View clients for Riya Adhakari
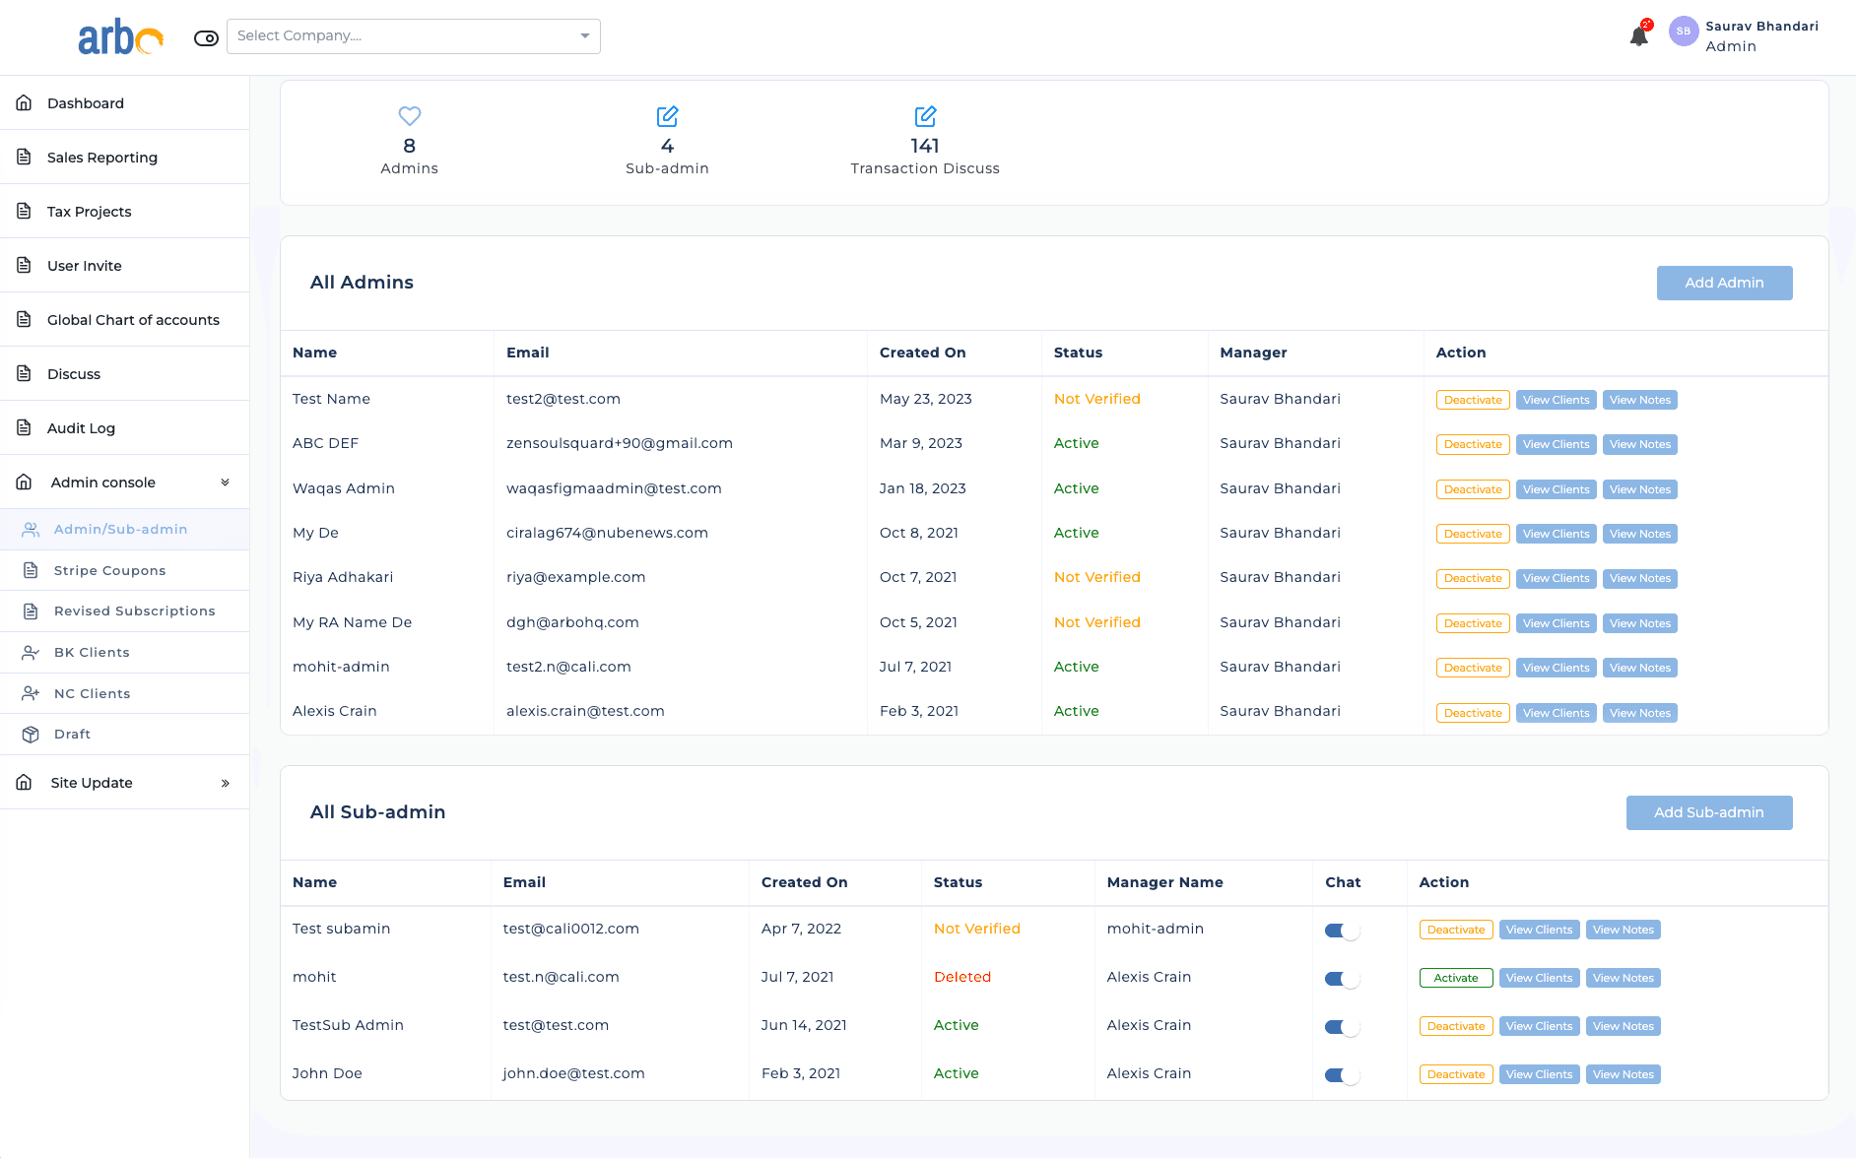 (x=1556, y=578)
